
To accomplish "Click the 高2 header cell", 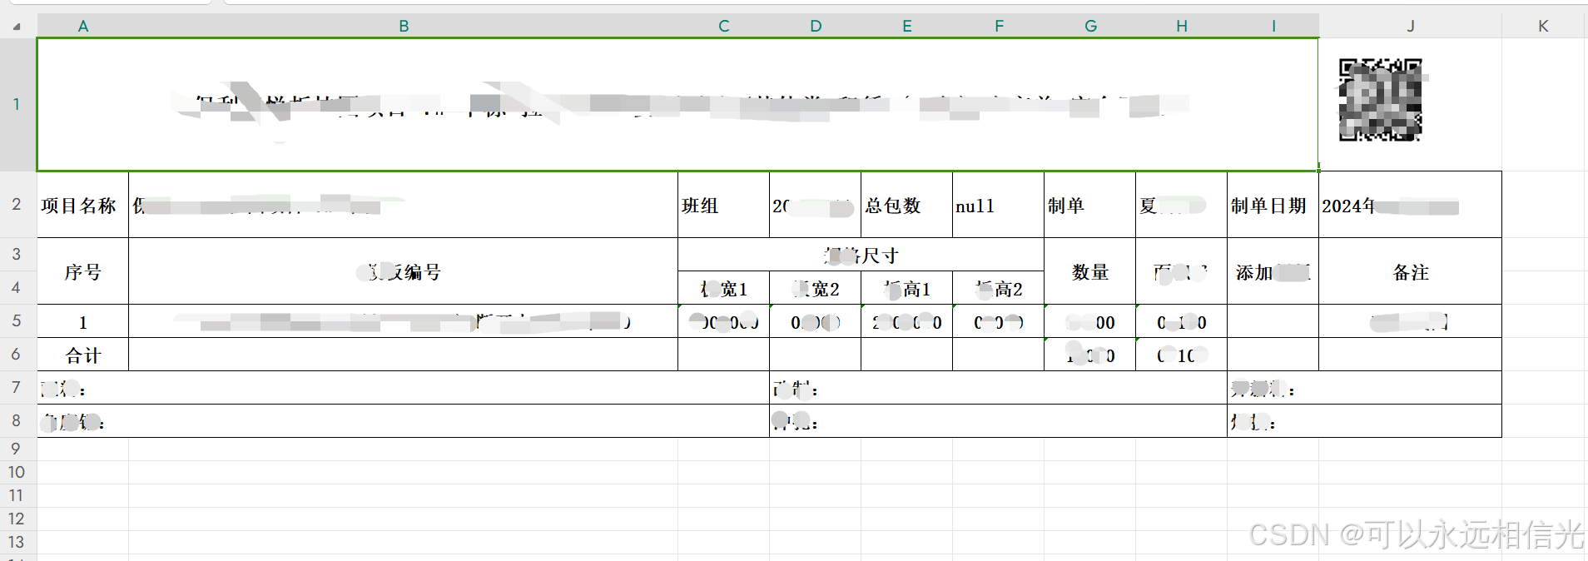I will [999, 288].
